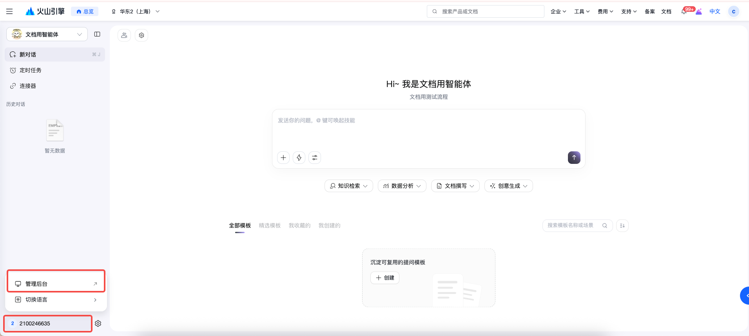Switch to the 精选模板 tab

[x=270, y=225]
